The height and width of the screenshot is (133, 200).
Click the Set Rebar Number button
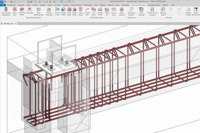pyautogui.click(x=131, y=11)
